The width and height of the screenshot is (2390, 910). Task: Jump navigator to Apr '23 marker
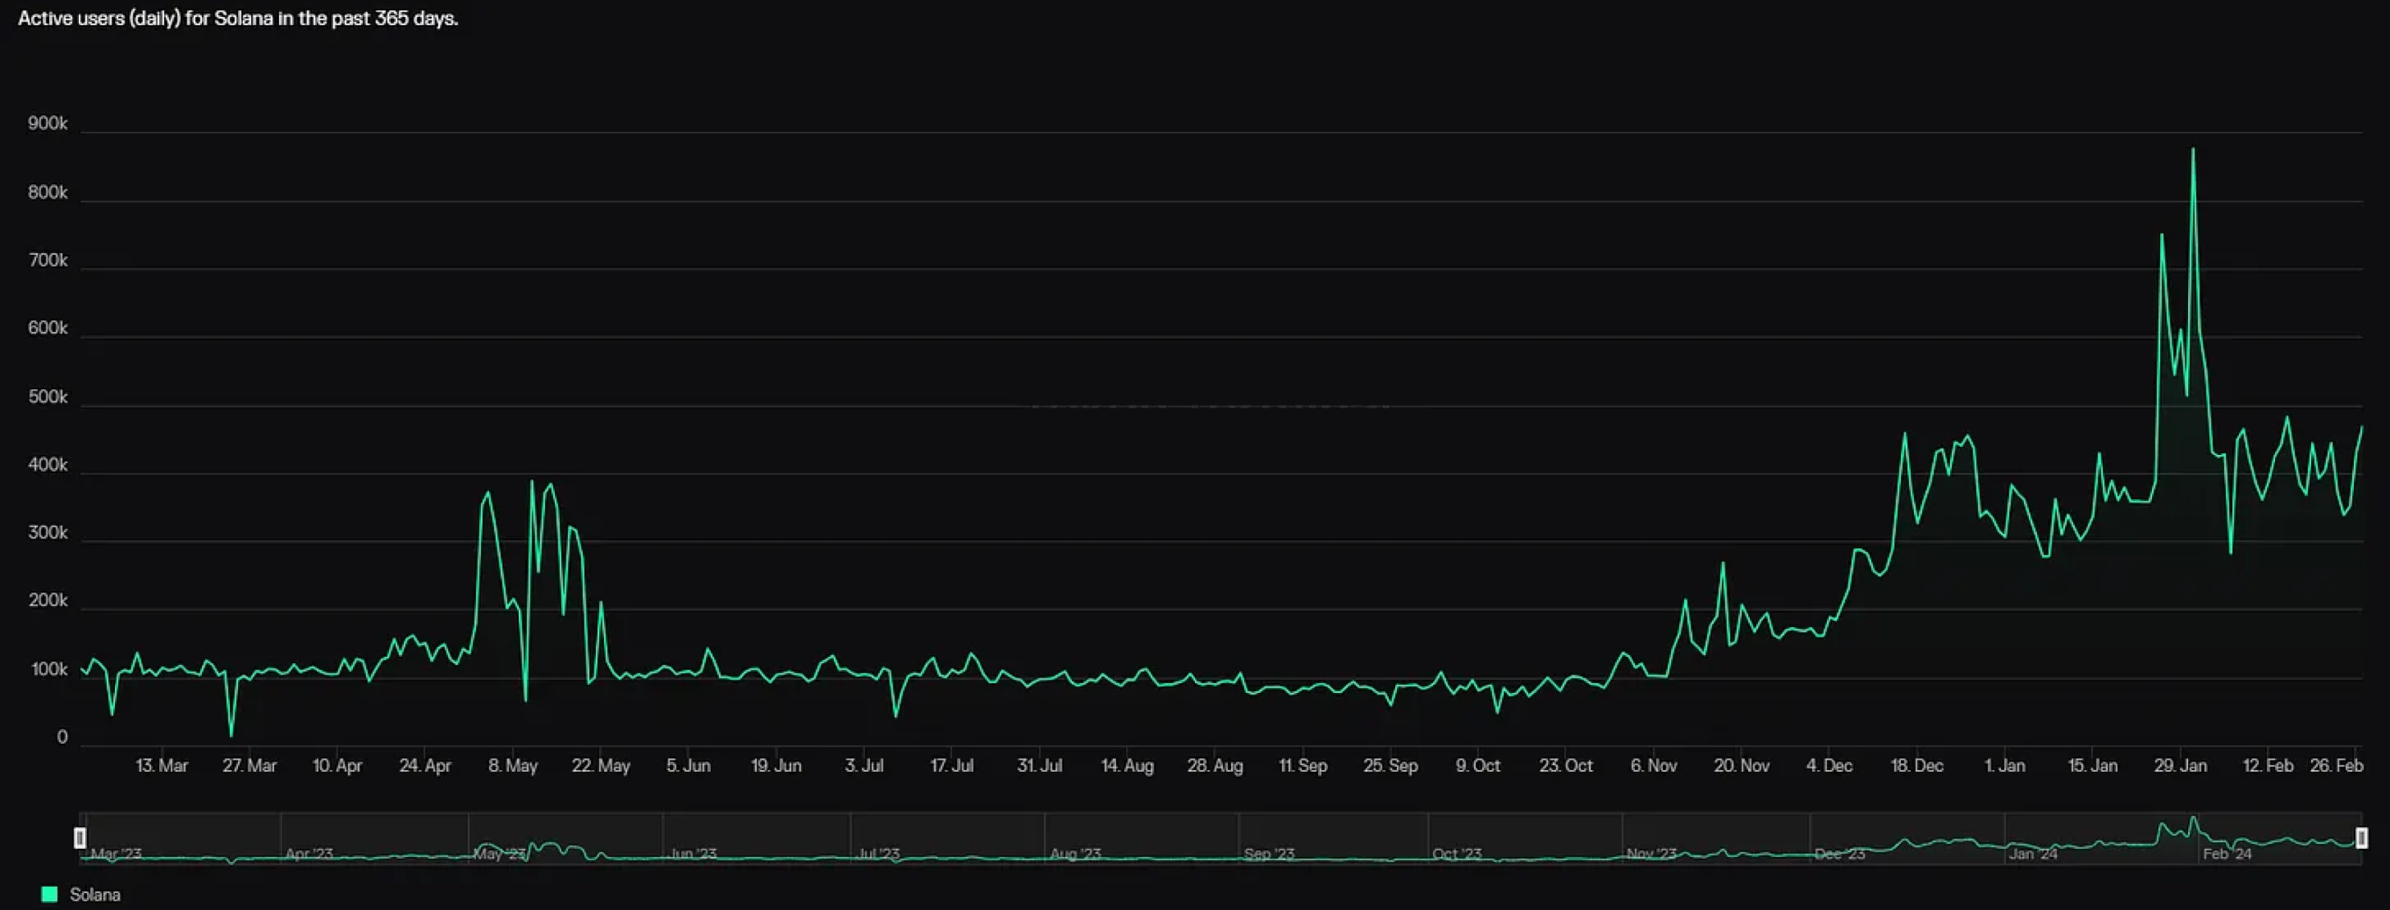[x=309, y=854]
